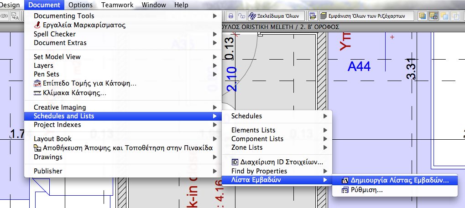Open the Options menu

coord(81,5)
